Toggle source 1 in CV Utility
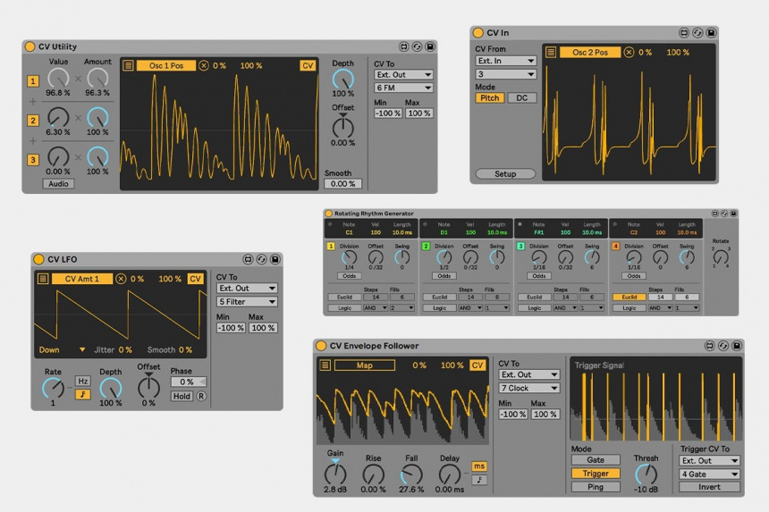Viewport: 769px width, 512px height. pyautogui.click(x=33, y=80)
